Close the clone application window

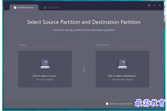(160, 5)
